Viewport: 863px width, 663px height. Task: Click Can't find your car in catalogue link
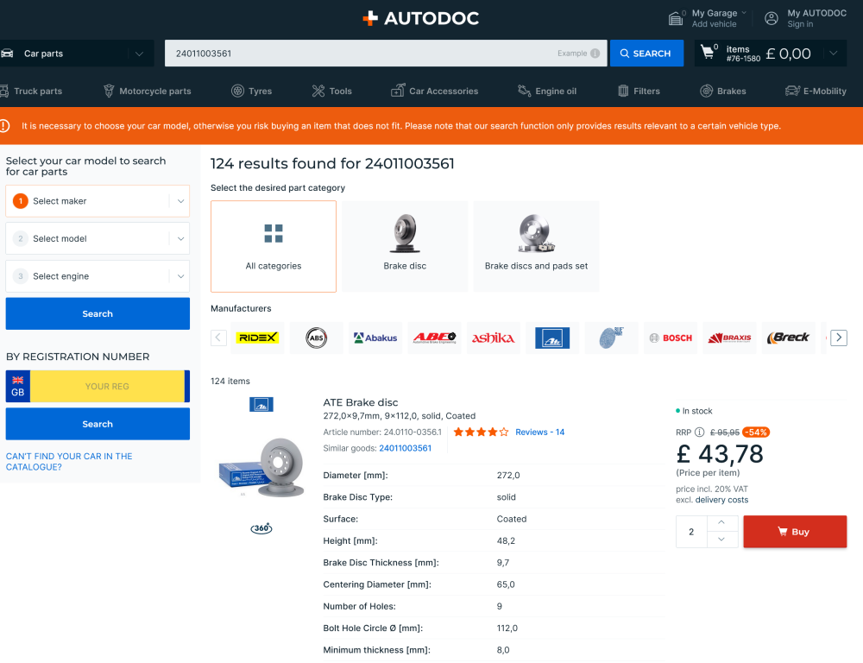69,462
